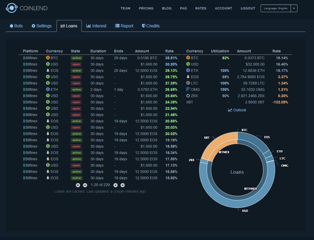Click LOGOUT in the navigation
This screenshot has height=240, width=314.
point(248,8)
